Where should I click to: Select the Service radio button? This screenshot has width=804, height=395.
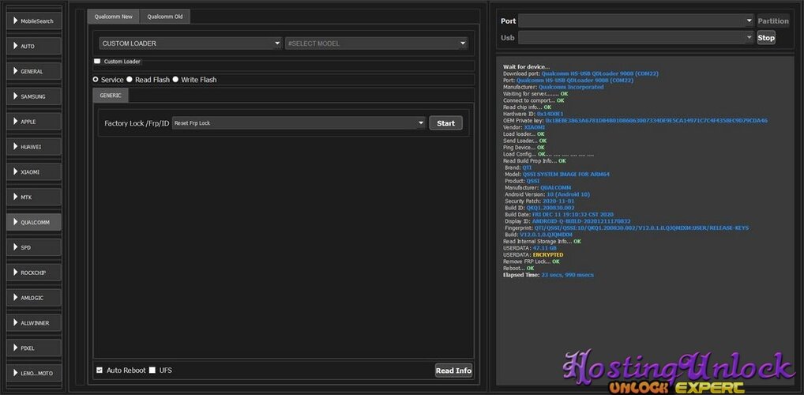tap(96, 80)
